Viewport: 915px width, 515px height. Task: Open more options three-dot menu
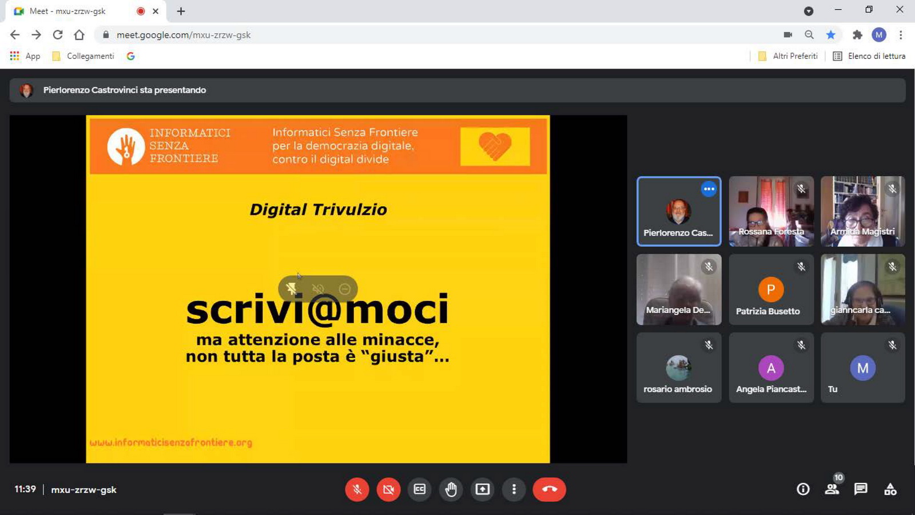[x=514, y=489]
